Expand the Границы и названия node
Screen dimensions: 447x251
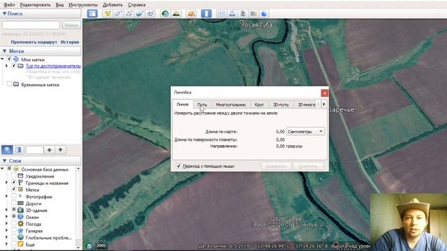(6, 183)
